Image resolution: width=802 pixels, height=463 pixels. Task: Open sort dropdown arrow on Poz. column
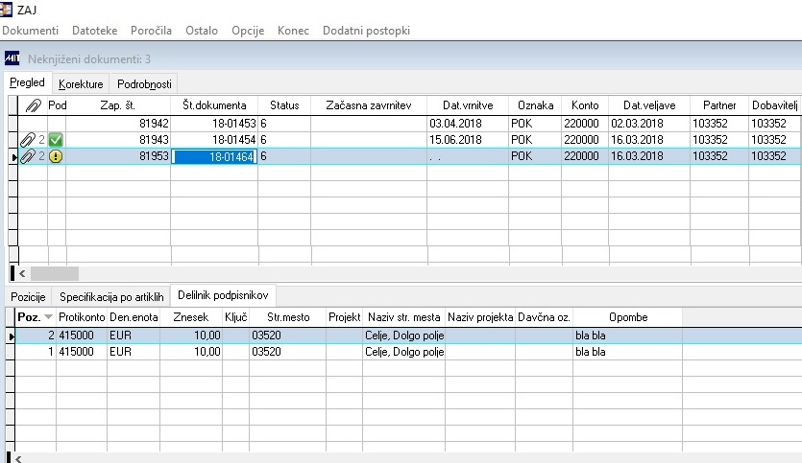point(49,317)
